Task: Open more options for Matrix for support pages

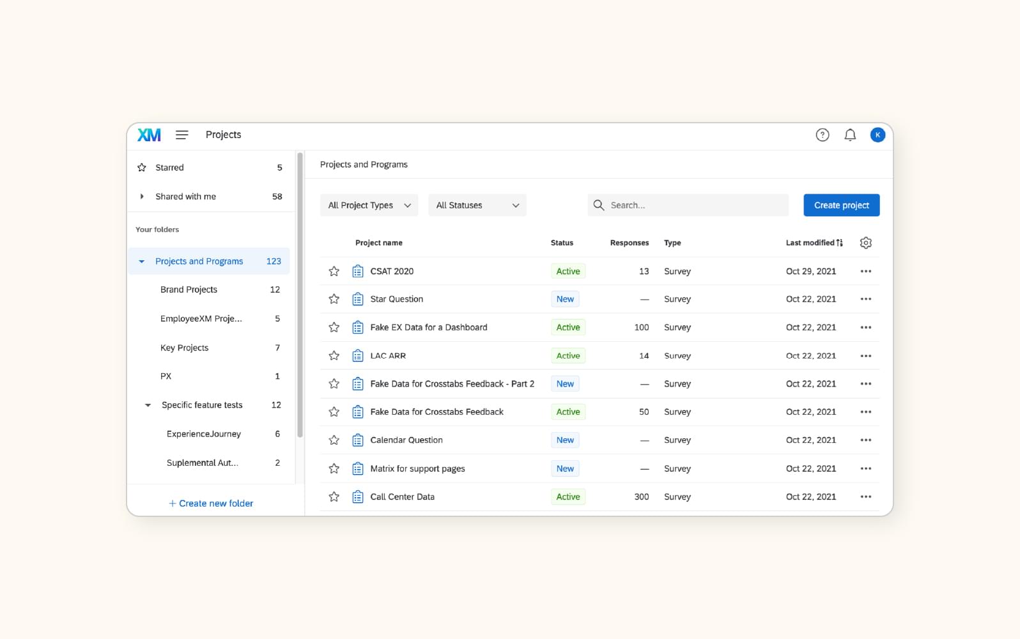Action: (x=866, y=468)
